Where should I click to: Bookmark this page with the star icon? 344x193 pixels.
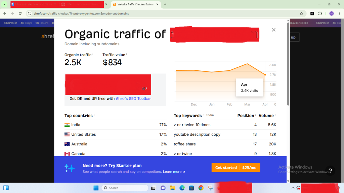[301, 13]
